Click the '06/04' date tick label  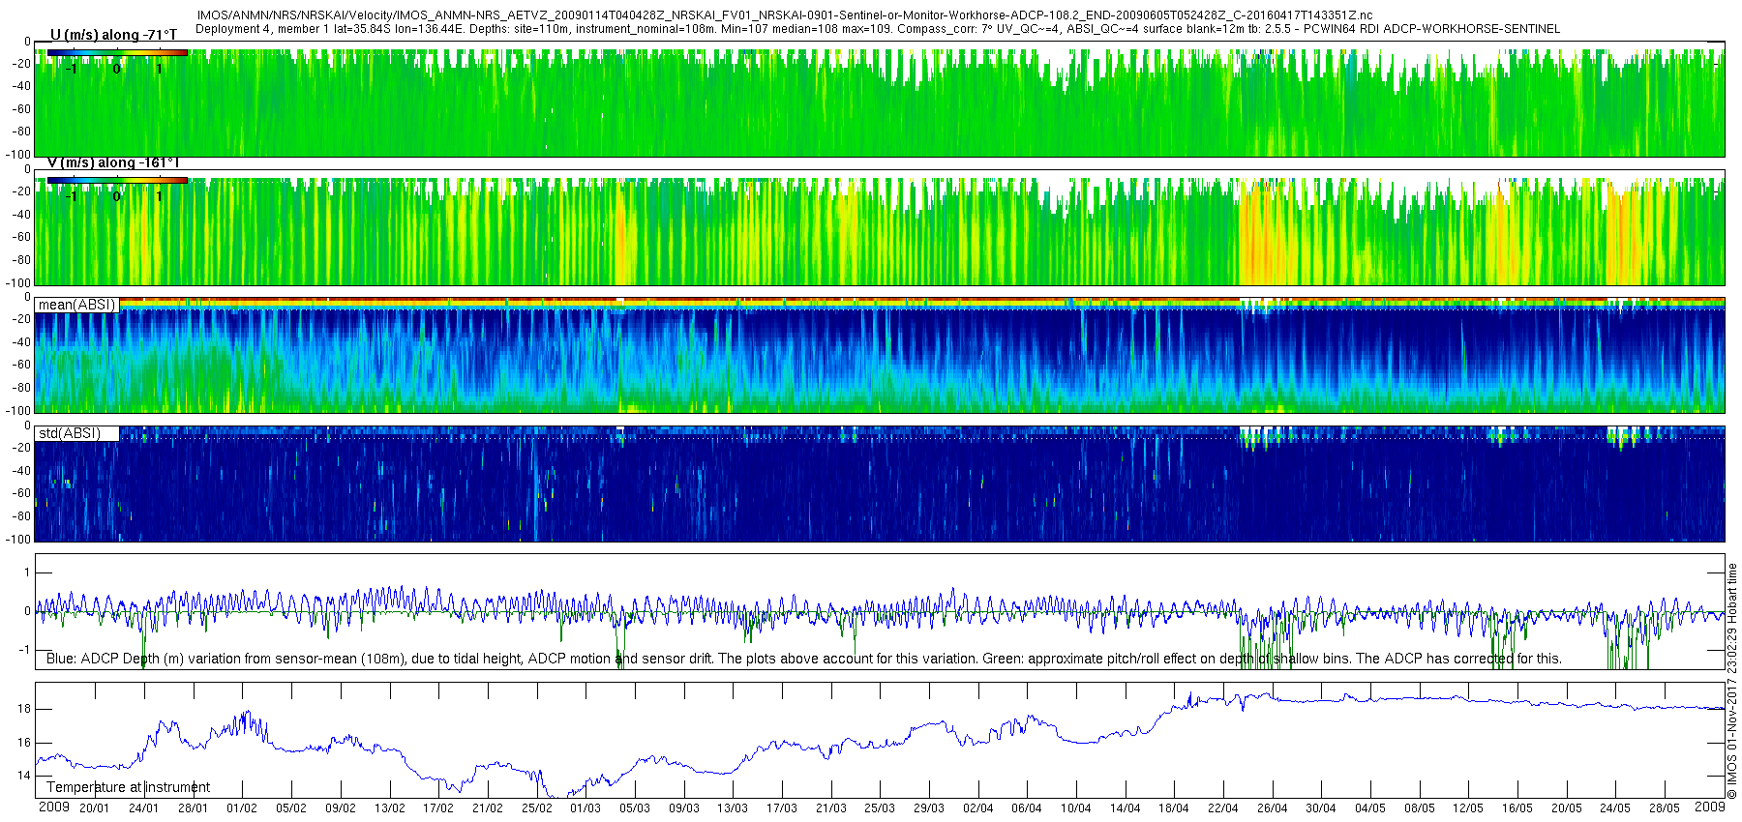[x=1027, y=808]
